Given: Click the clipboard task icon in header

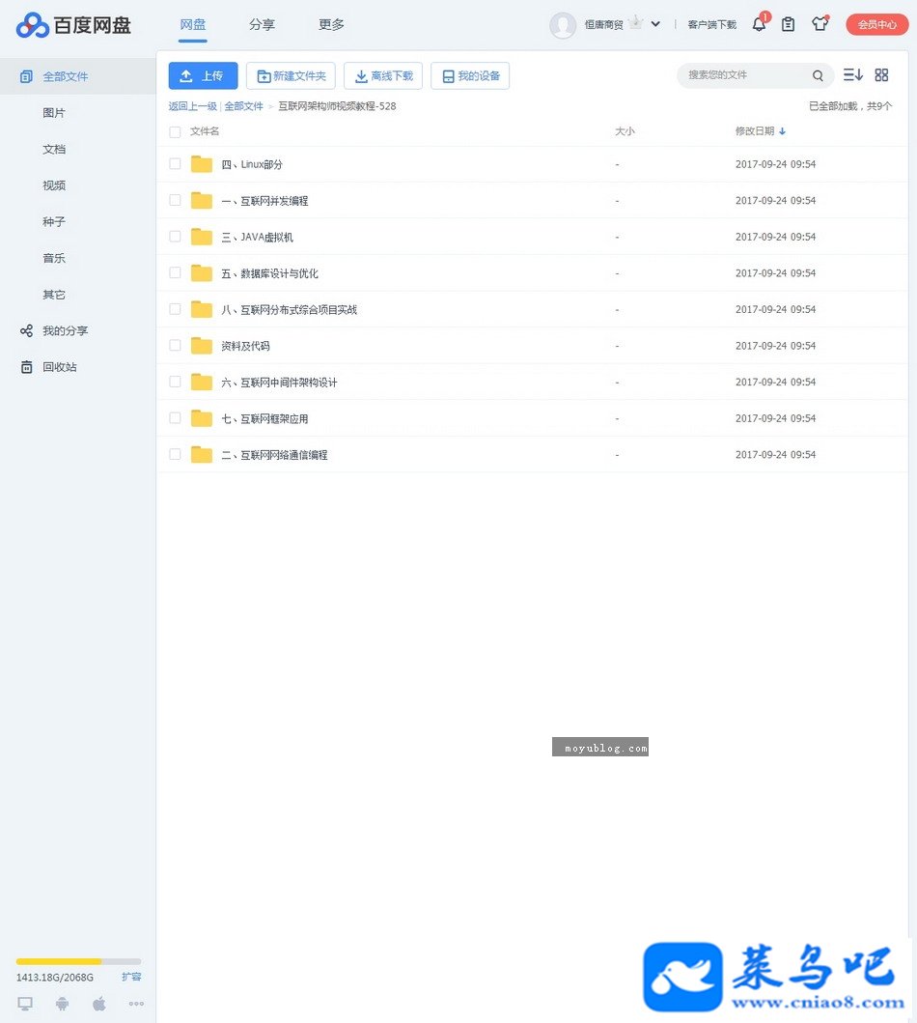Looking at the screenshot, I should pos(788,24).
